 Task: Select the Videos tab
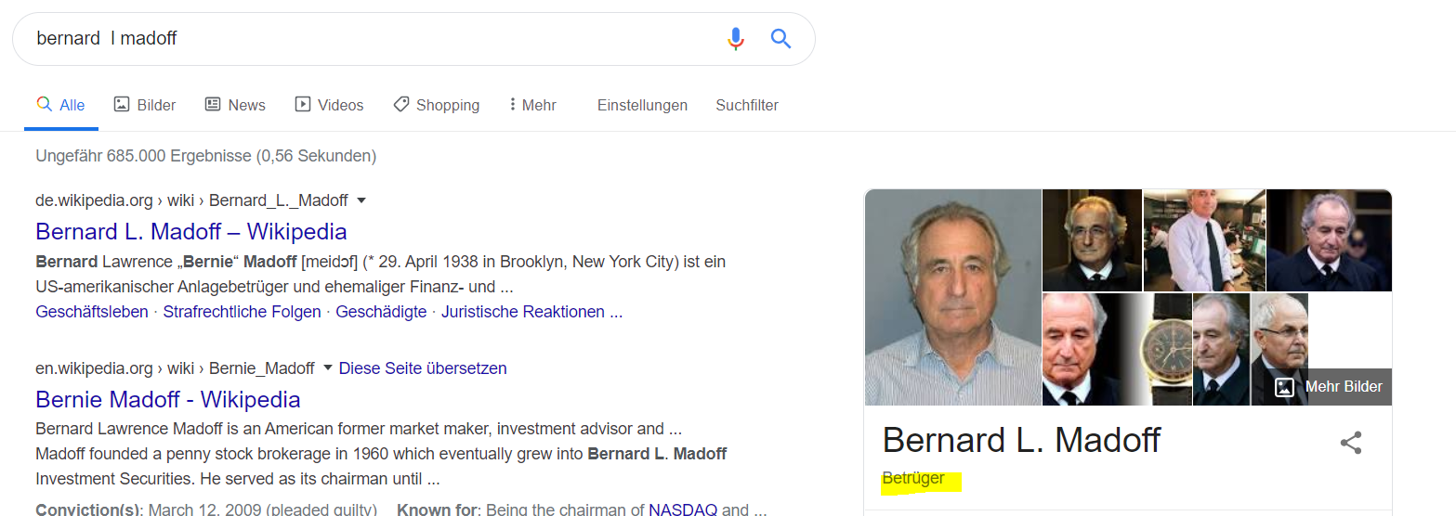[x=329, y=105]
